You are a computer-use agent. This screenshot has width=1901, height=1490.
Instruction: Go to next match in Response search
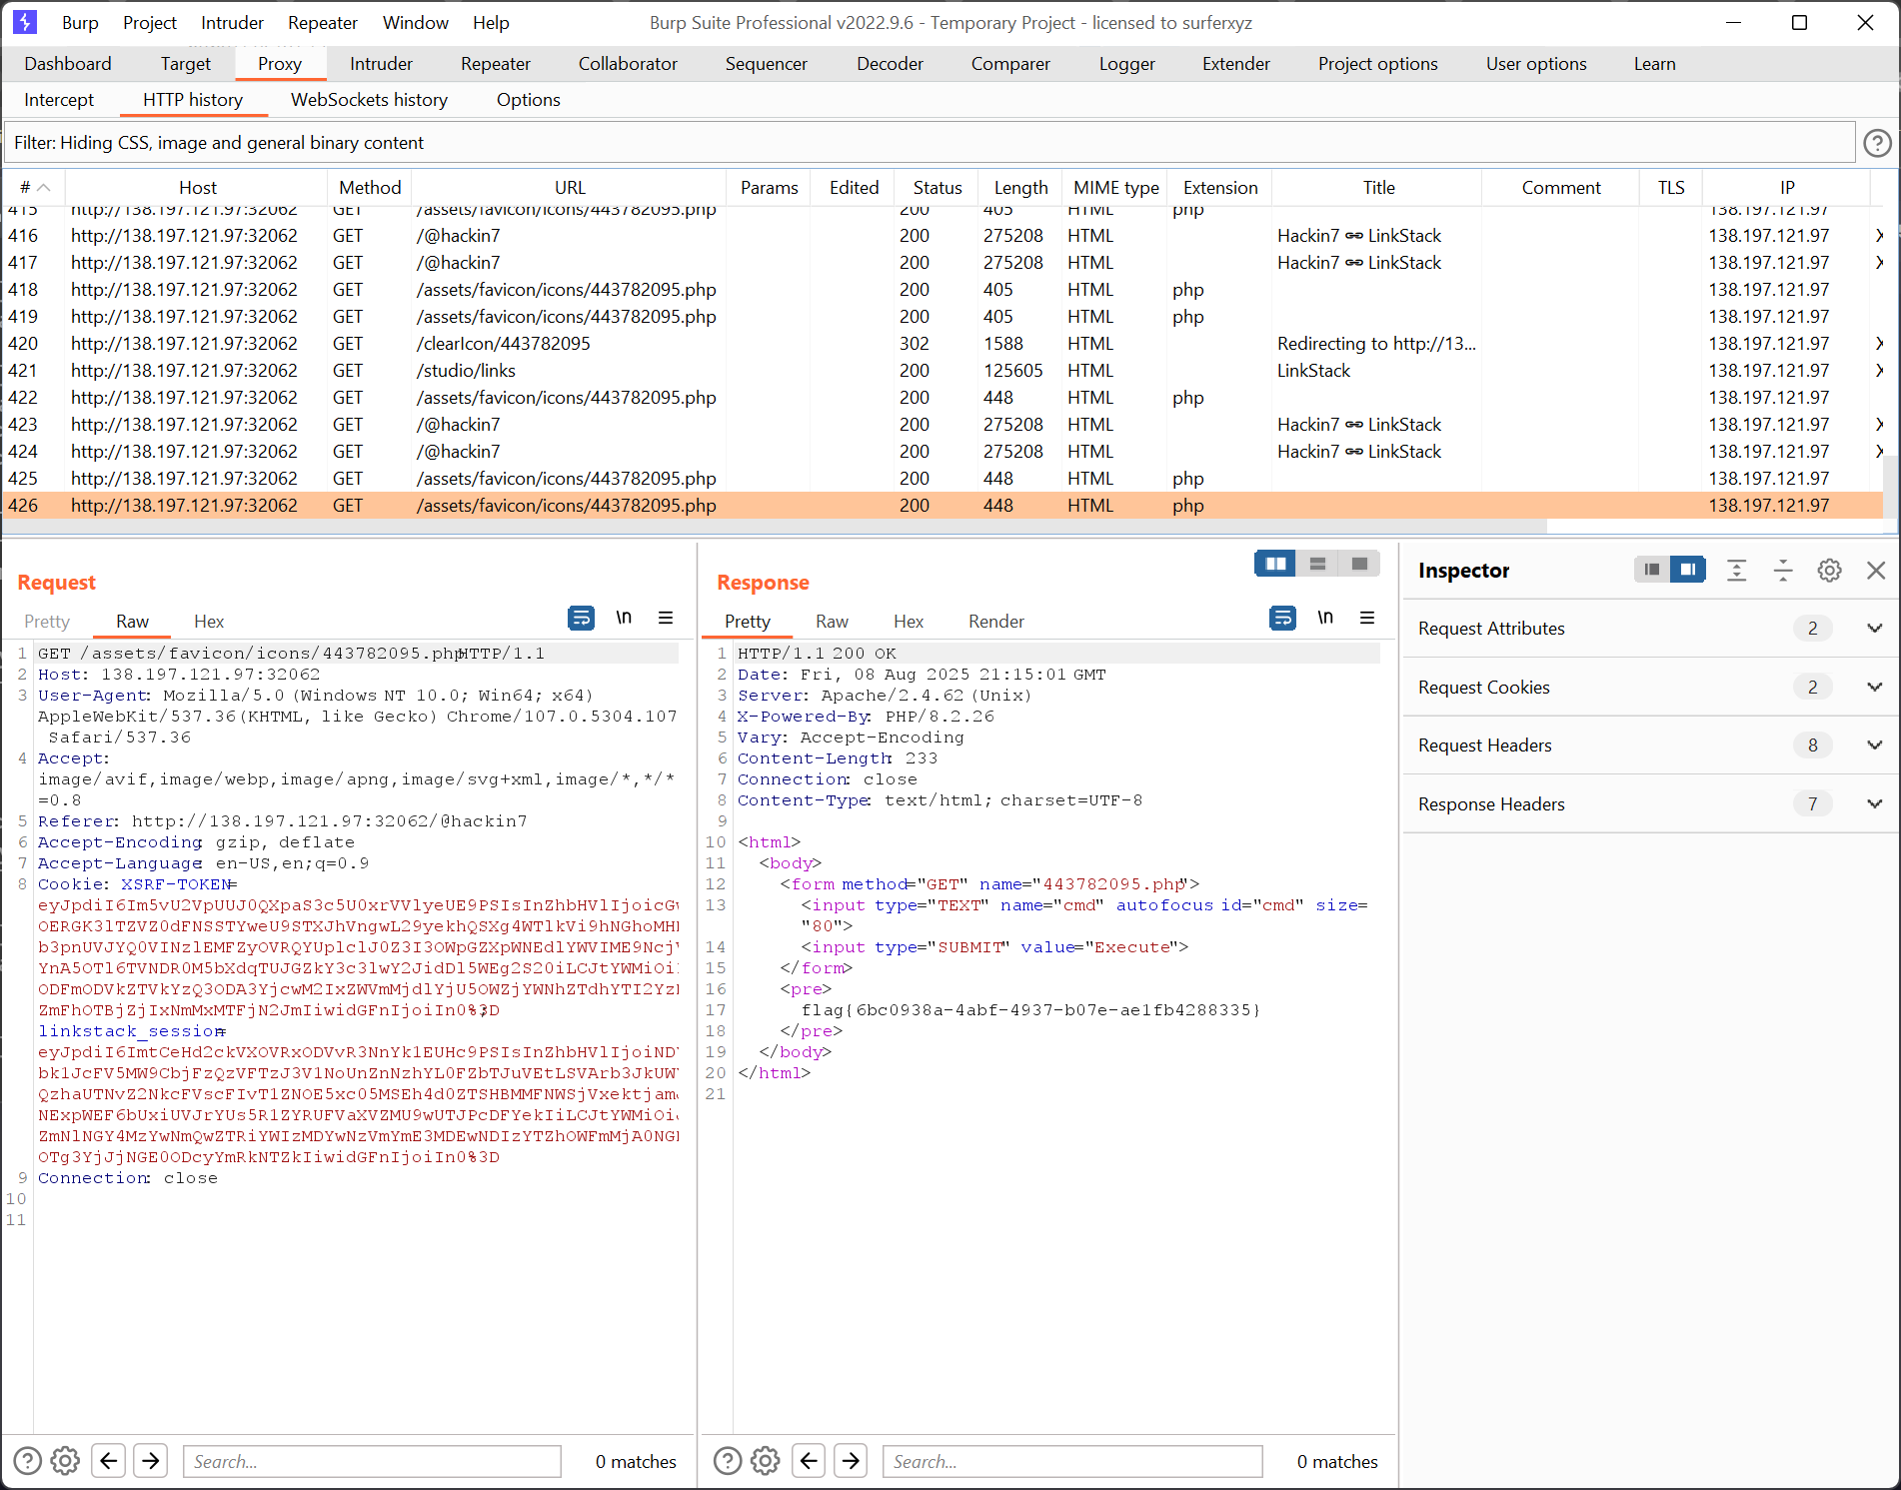(851, 1461)
